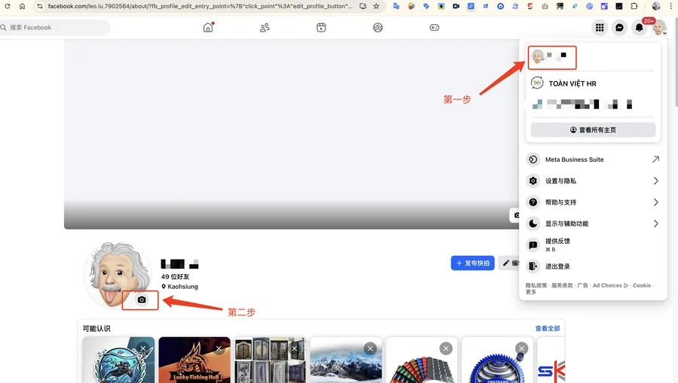Click the install app icon in the address bar

pos(363,6)
